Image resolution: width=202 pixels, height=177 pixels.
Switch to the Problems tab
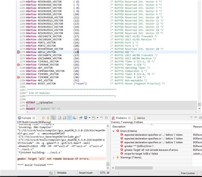tap(121, 118)
